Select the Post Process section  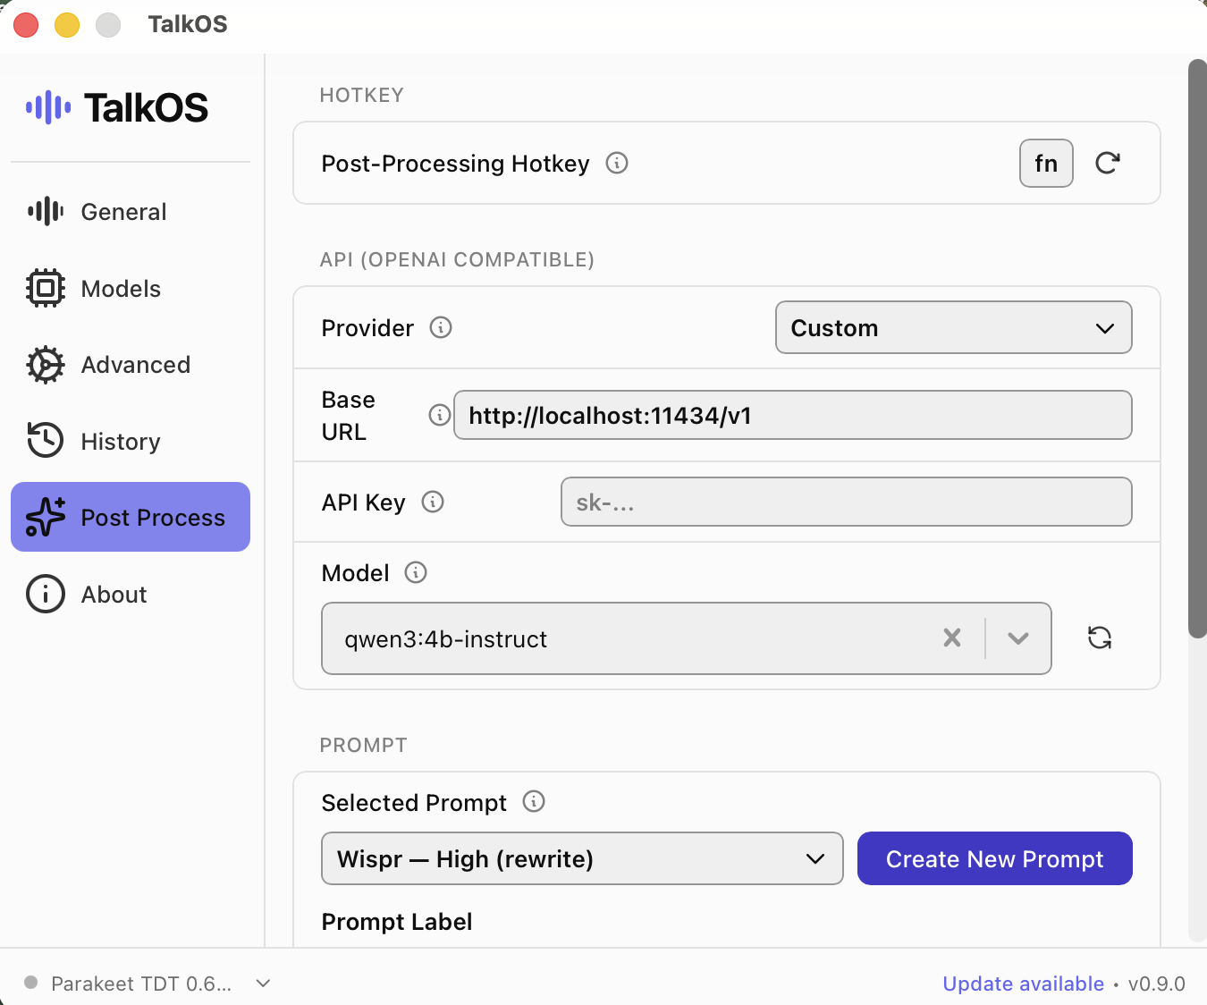click(x=131, y=517)
